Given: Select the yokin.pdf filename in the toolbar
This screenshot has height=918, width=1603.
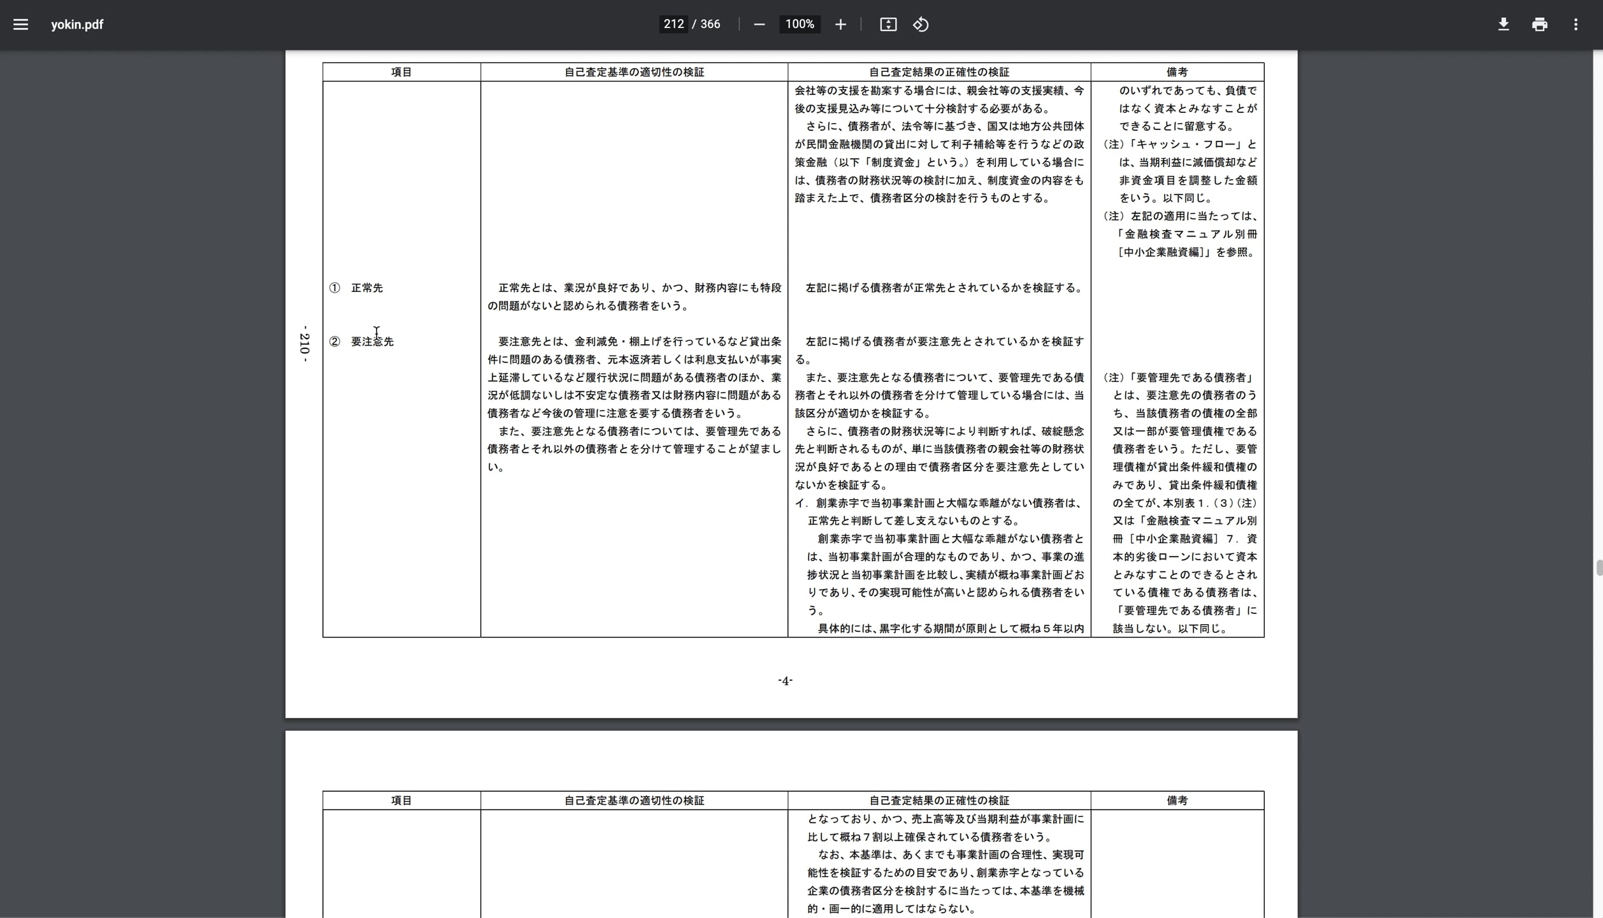Looking at the screenshot, I should (x=76, y=24).
